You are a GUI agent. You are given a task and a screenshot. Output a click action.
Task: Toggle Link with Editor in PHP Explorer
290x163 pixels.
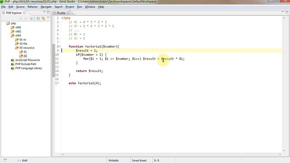coord(43,18)
